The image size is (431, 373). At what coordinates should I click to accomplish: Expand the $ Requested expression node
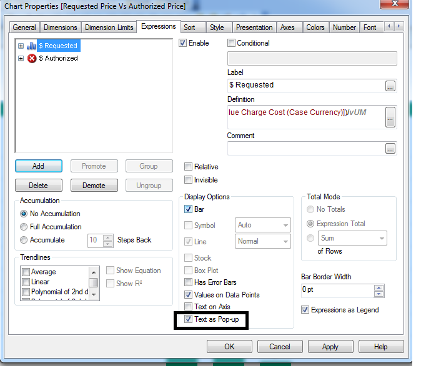(x=21, y=46)
